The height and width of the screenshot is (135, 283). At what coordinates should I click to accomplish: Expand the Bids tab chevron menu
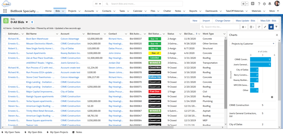[63, 11]
